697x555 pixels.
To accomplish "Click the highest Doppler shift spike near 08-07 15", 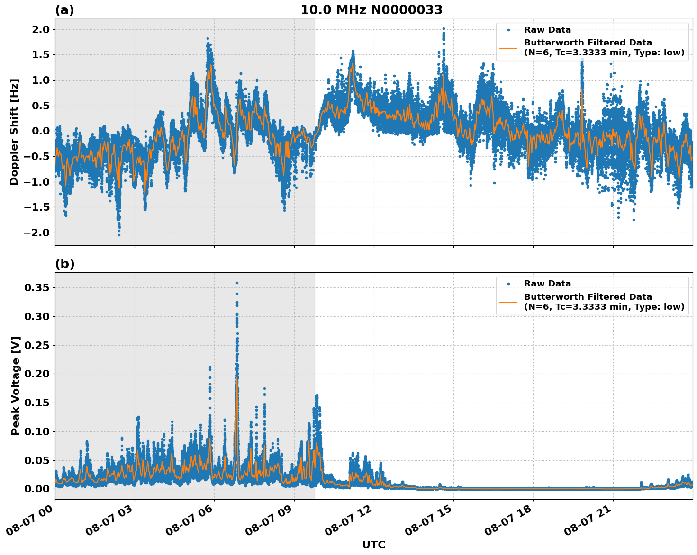I will [443, 29].
